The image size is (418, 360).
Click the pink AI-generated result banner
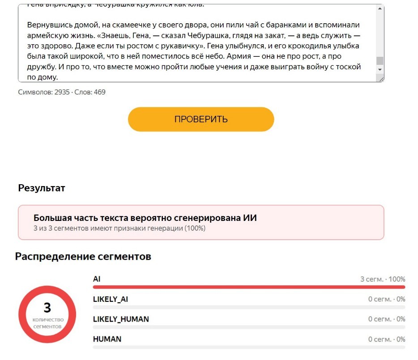tap(201, 222)
